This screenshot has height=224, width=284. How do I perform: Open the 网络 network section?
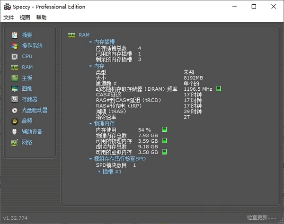(27, 143)
